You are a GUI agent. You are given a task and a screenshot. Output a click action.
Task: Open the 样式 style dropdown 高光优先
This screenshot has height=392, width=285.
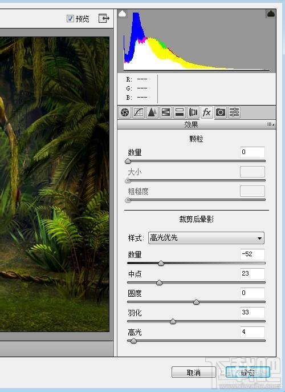(x=206, y=238)
